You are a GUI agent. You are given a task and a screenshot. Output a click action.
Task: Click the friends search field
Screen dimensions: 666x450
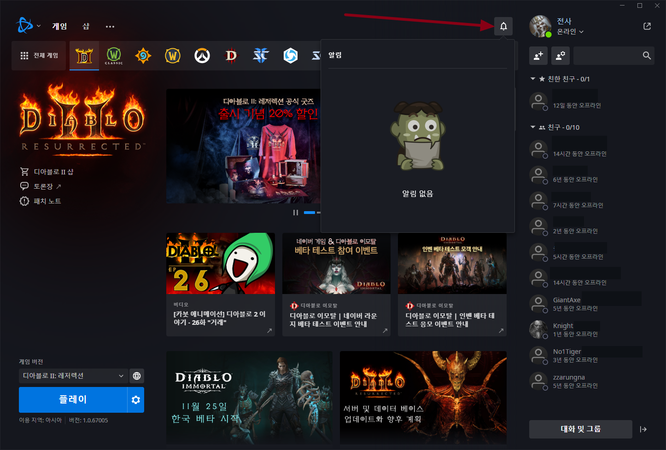(614, 56)
